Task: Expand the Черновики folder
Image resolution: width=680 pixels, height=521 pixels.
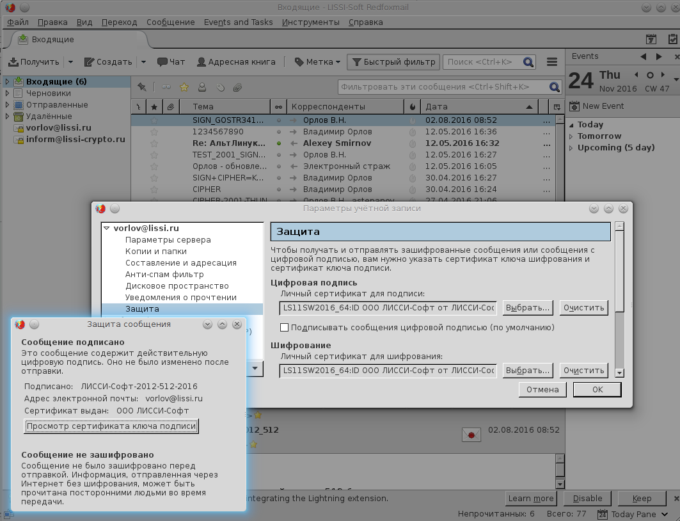Action: [7, 93]
